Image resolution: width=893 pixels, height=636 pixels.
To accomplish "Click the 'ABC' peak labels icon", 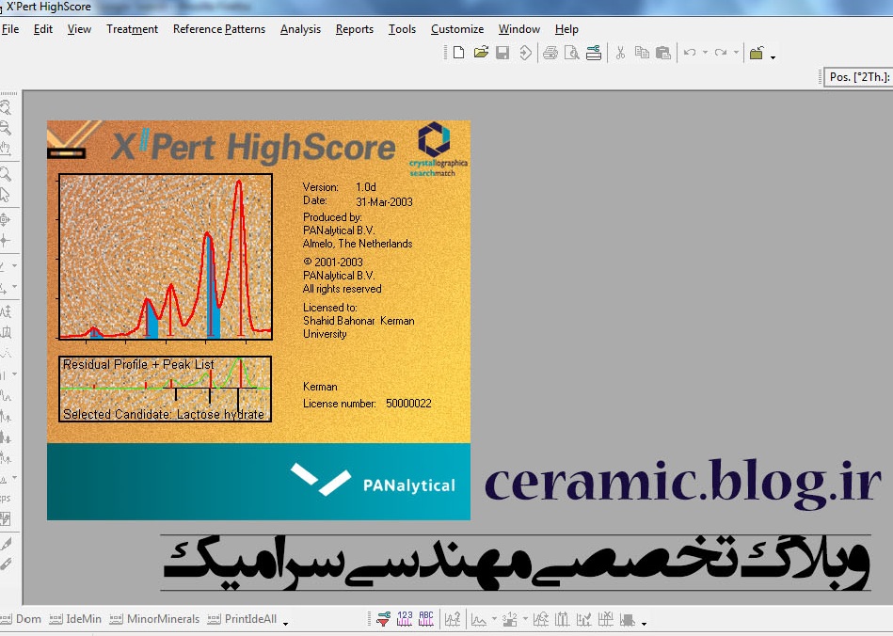I will pos(426,619).
